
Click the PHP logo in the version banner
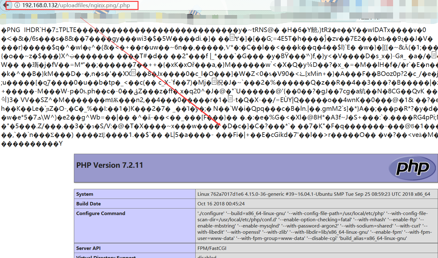(x=412, y=168)
